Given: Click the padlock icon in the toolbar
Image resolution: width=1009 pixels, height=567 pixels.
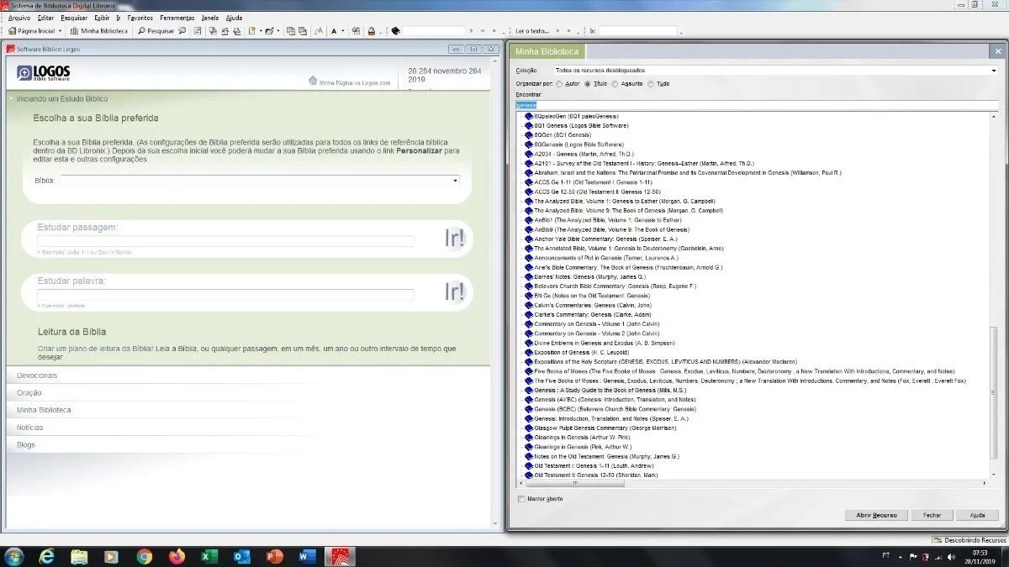Looking at the screenshot, I should click(x=371, y=31).
